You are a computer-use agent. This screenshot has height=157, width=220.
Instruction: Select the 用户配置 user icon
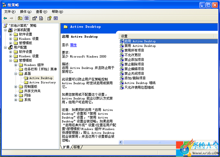[10, 47]
